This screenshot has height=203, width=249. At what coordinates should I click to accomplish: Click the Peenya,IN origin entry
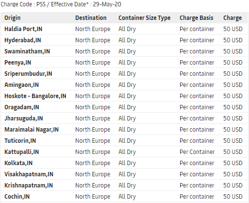[17, 63]
